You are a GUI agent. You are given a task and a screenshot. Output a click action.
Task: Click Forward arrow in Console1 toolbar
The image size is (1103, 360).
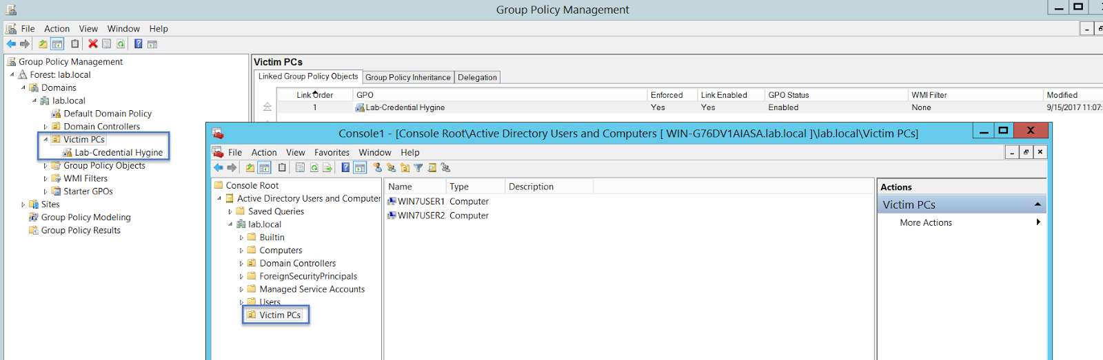coord(232,168)
